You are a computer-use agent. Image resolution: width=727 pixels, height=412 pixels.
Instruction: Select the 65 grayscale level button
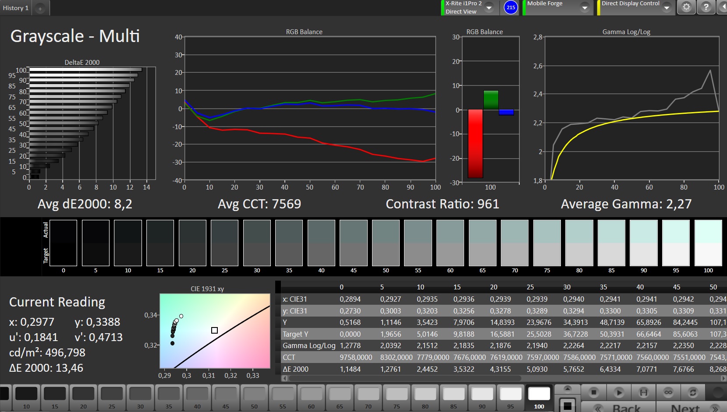[340, 398]
